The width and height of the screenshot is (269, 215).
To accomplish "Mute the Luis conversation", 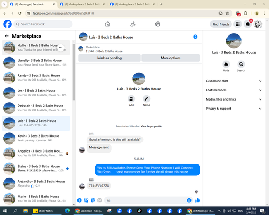I will click(x=226, y=64).
